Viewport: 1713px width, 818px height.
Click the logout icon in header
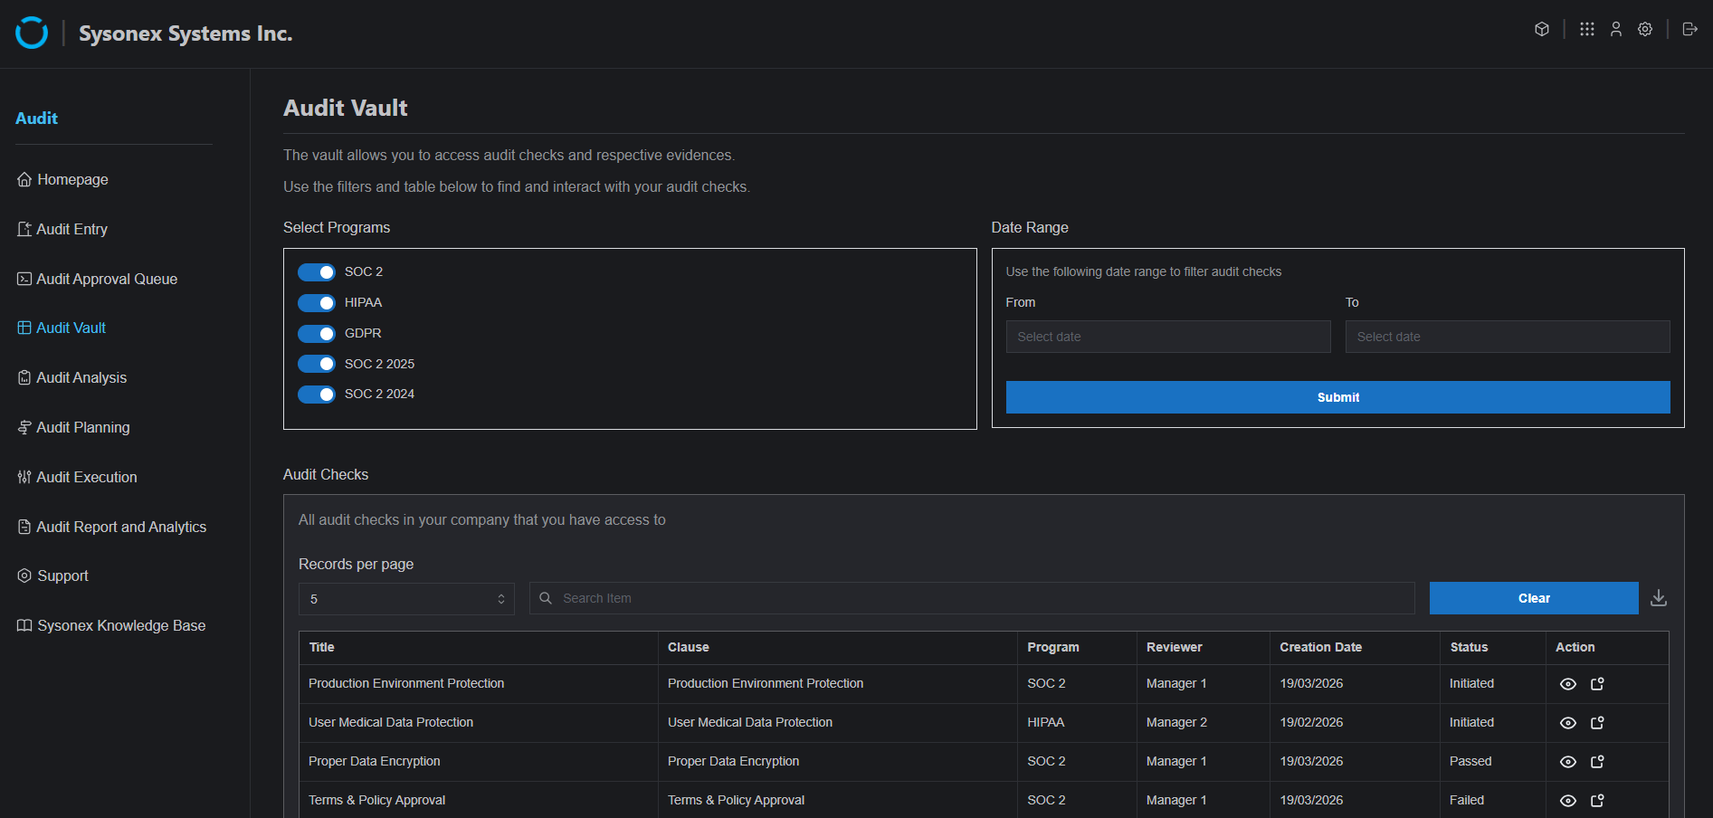(1689, 29)
